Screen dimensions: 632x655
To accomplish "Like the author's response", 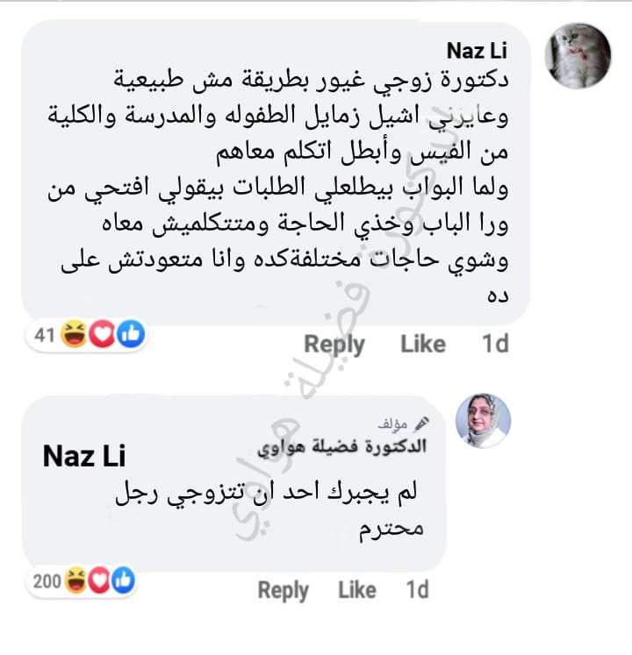I will pyautogui.click(x=356, y=590).
